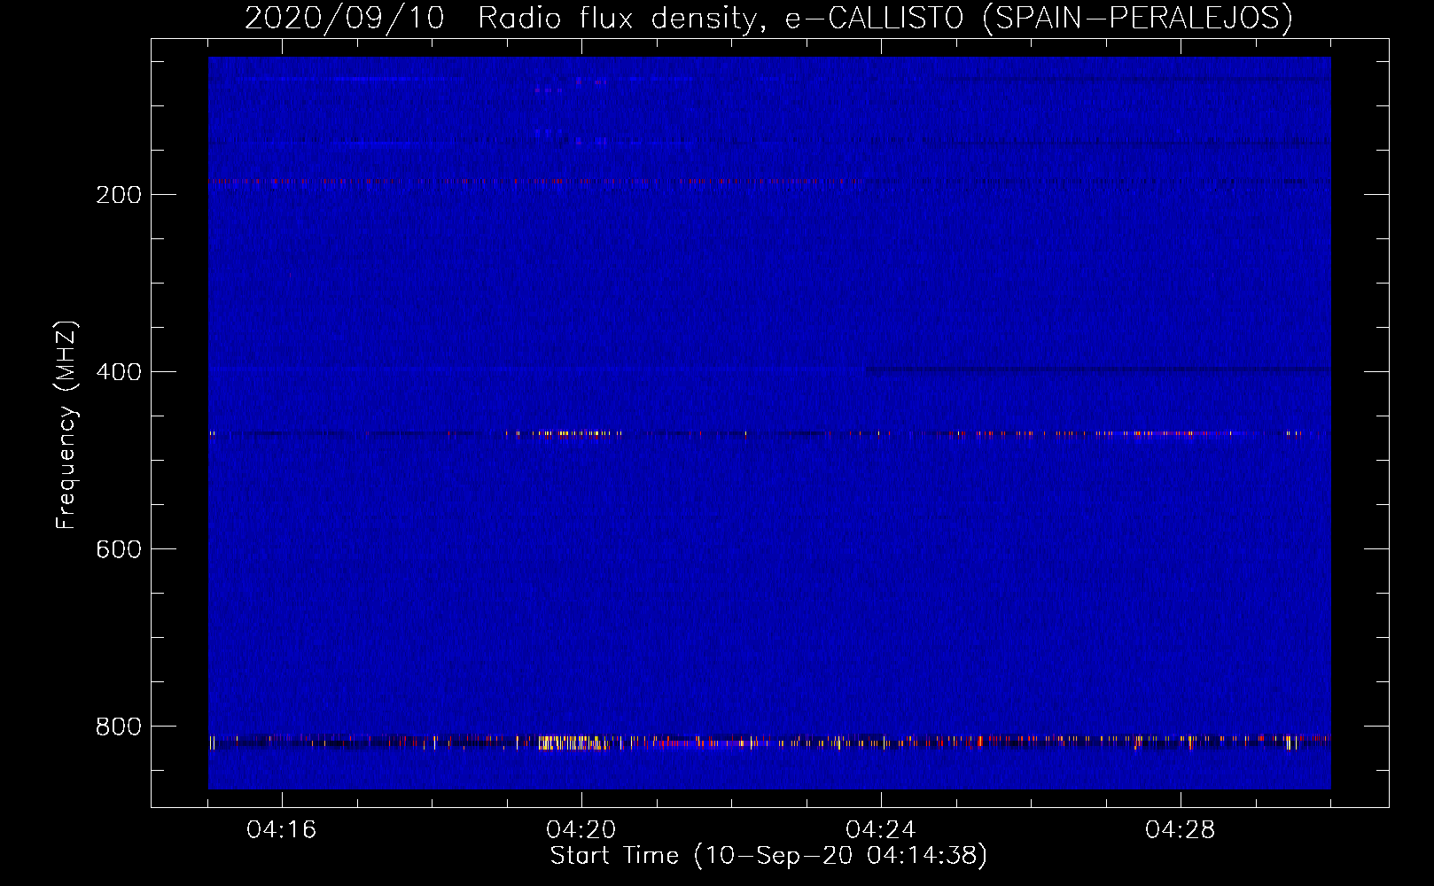Click the 04:16 time tick label
This screenshot has height=886, width=1434.
[x=282, y=830]
